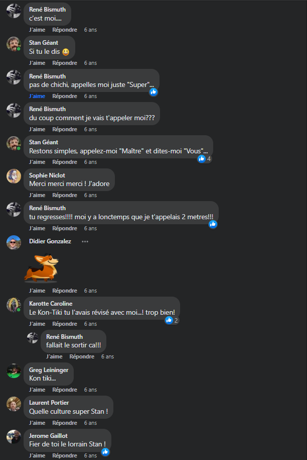Screen dimensions: 307x460
Task: Click the corgi sticker in Didier's comment
Action: (41, 267)
